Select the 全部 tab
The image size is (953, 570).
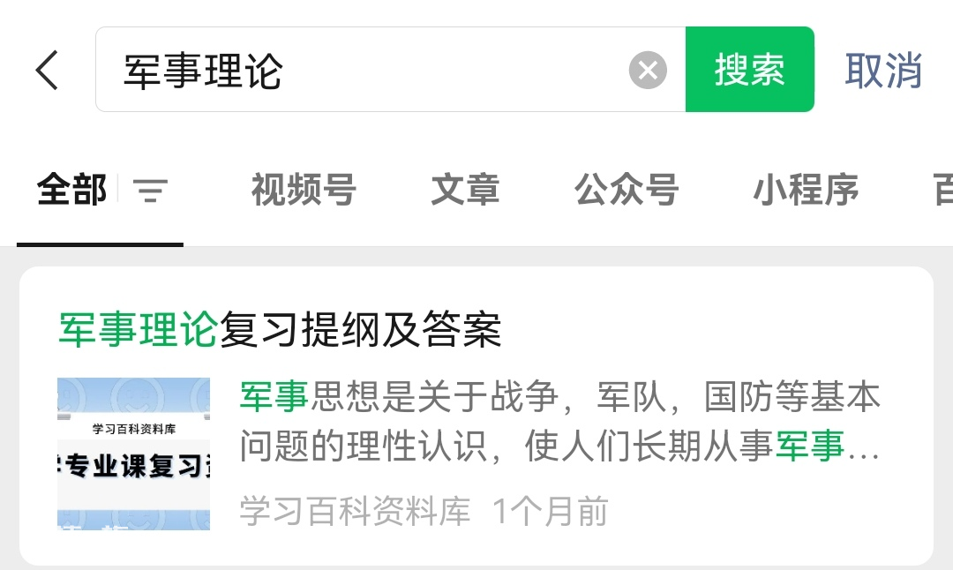(71, 190)
